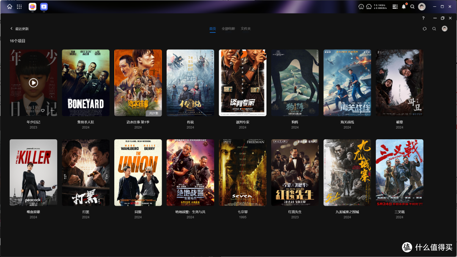Click the 最近更新 heading text
The image size is (457, 257).
[x=22, y=29]
